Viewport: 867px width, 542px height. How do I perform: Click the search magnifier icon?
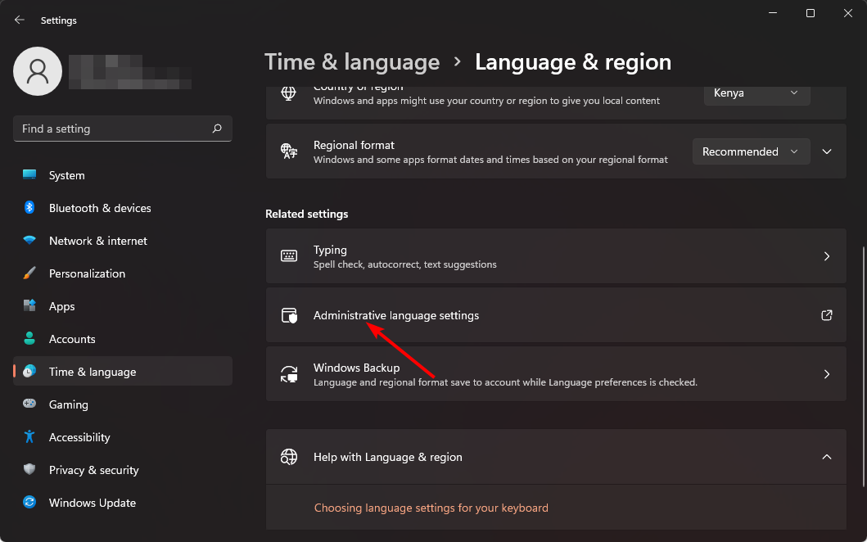(x=217, y=129)
